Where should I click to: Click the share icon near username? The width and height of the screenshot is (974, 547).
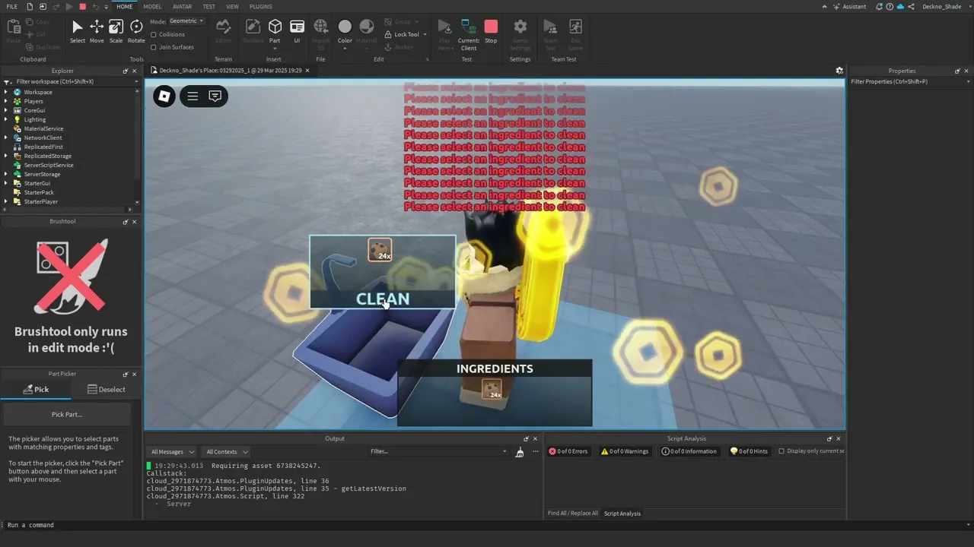(911, 6)
